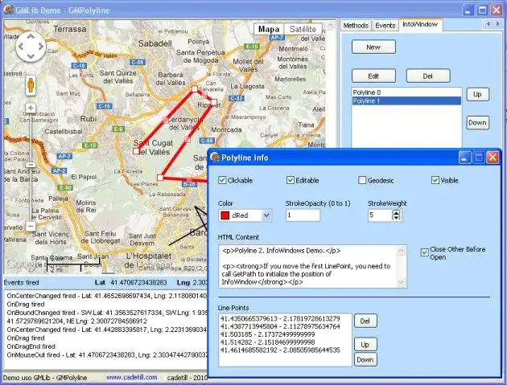Select the InfoWindow tab
The width and height of the screenshot is (507, 385).
click(420, 25)
